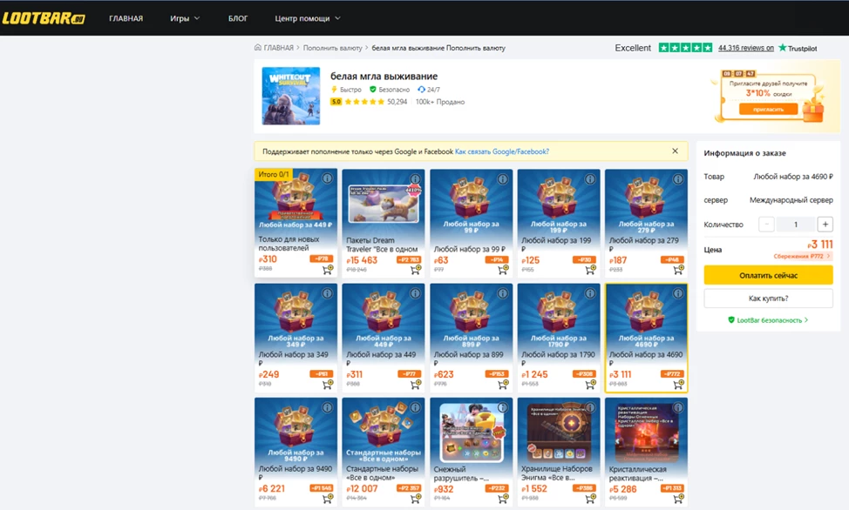Expand the Центр помощи dropdown
This screenshot has height=510, width=849.
click(308, 18)
